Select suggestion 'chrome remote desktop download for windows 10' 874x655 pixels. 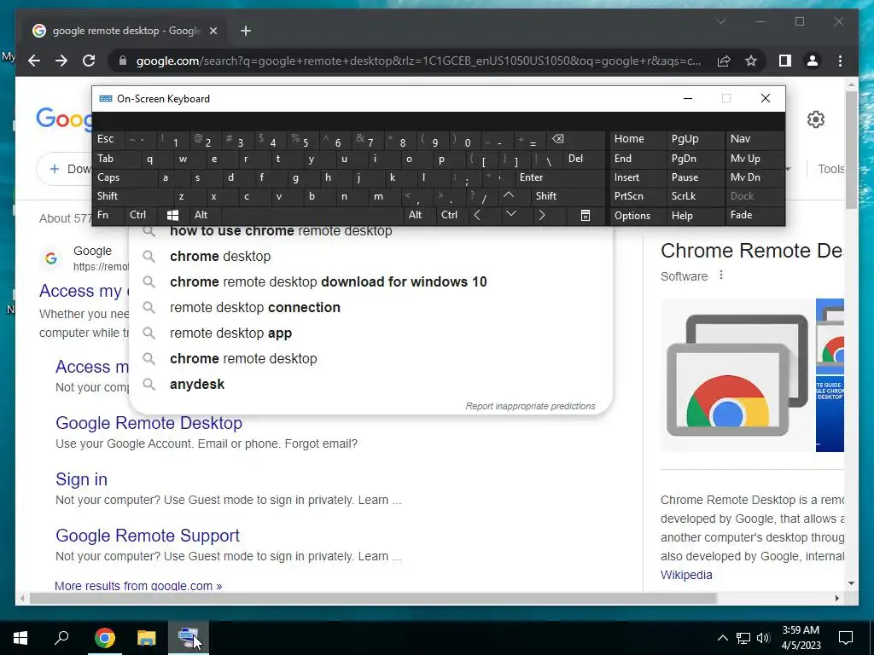pyautogui.click(x=370, y=281)
